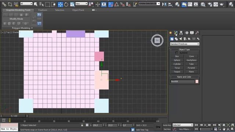Collapse the Object Type rollout
This screenshot has height=132, width=235.
click(x=184, y=49)
